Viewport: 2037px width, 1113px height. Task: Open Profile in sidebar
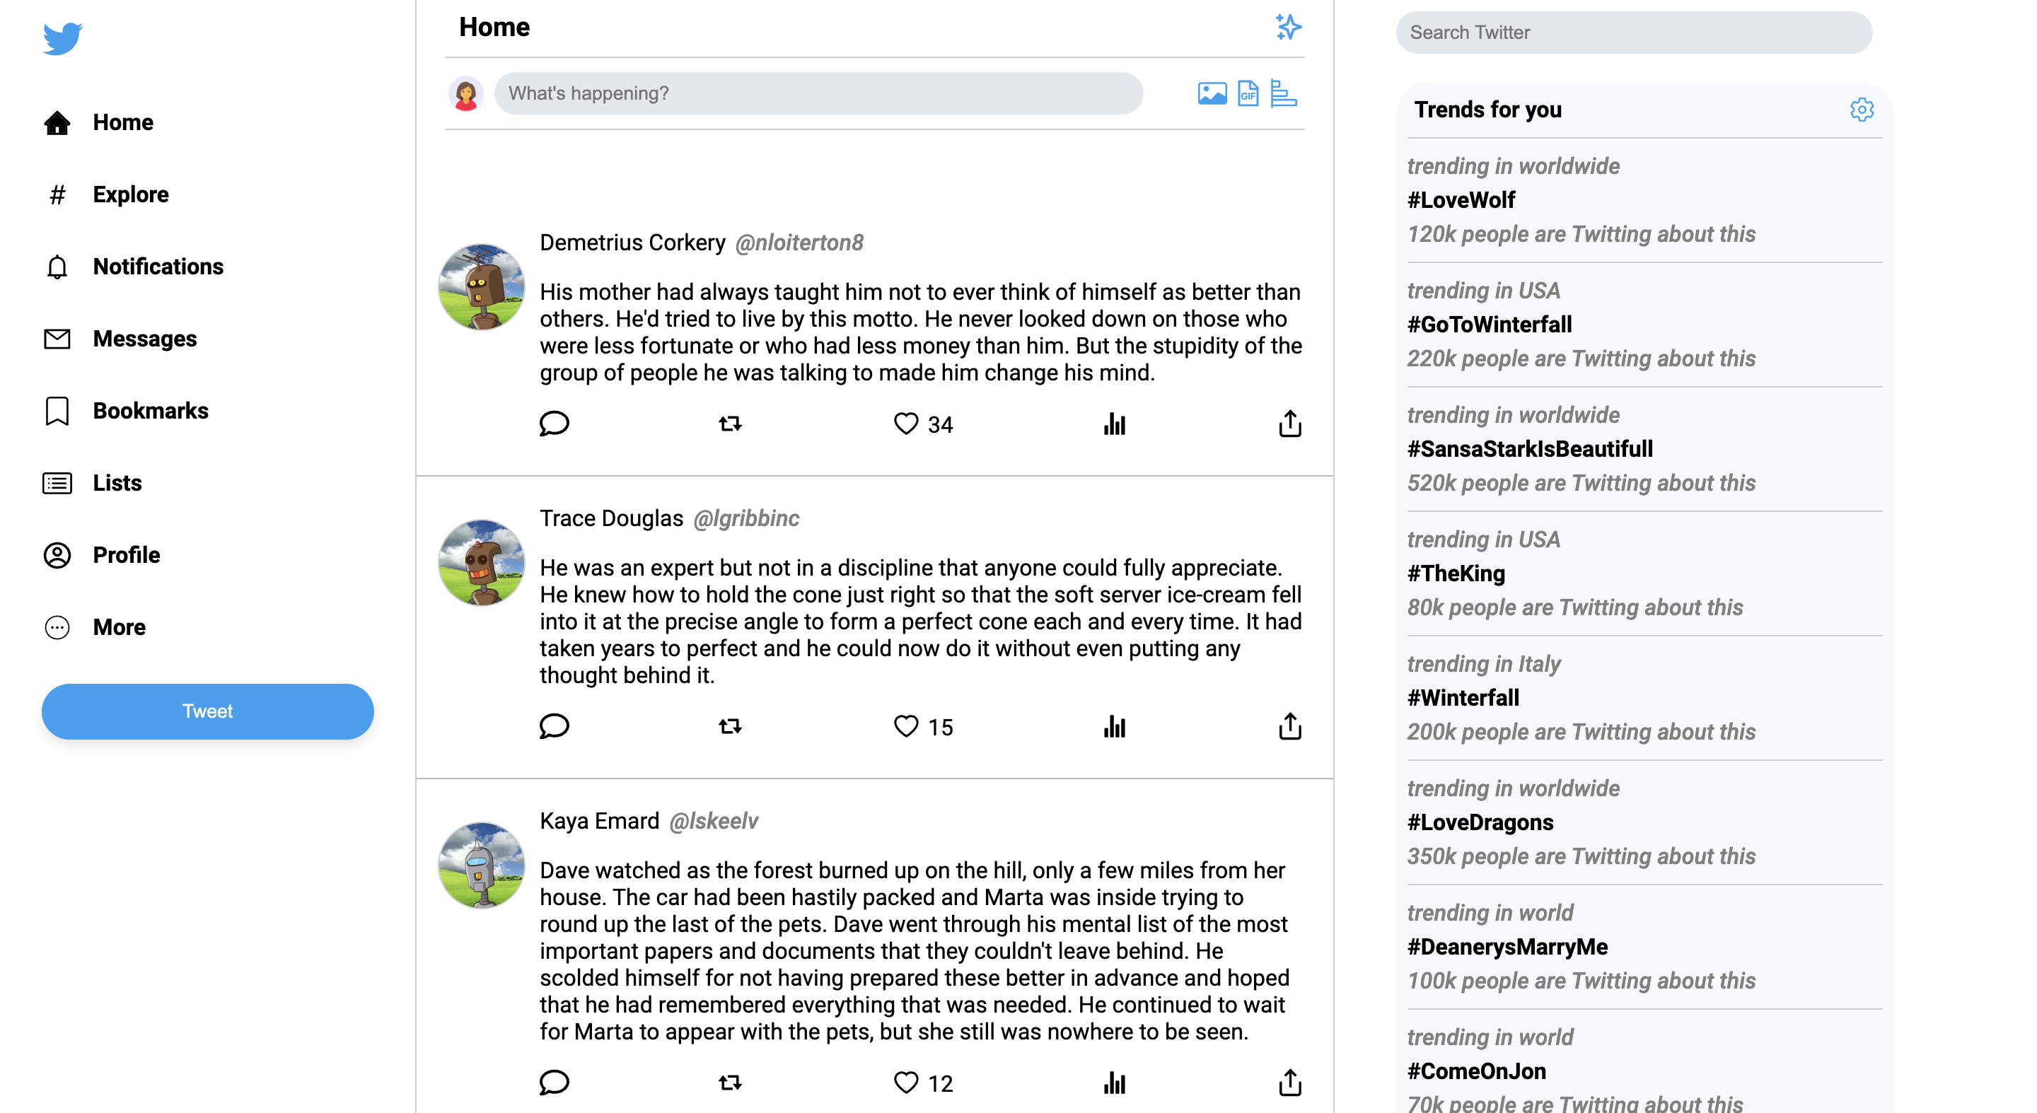pyautogui.click(x=124, y=555)
